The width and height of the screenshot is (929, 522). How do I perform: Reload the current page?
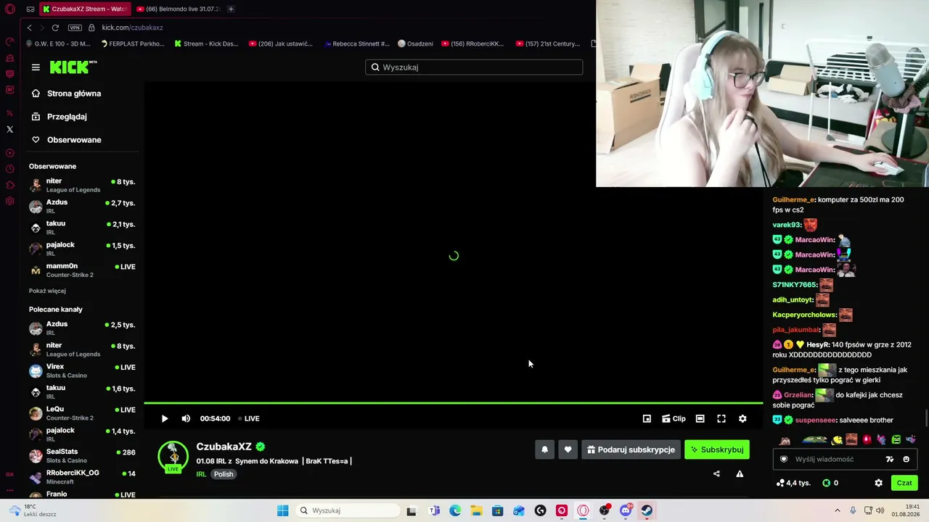pyautogui.click(x=55, y=28)
